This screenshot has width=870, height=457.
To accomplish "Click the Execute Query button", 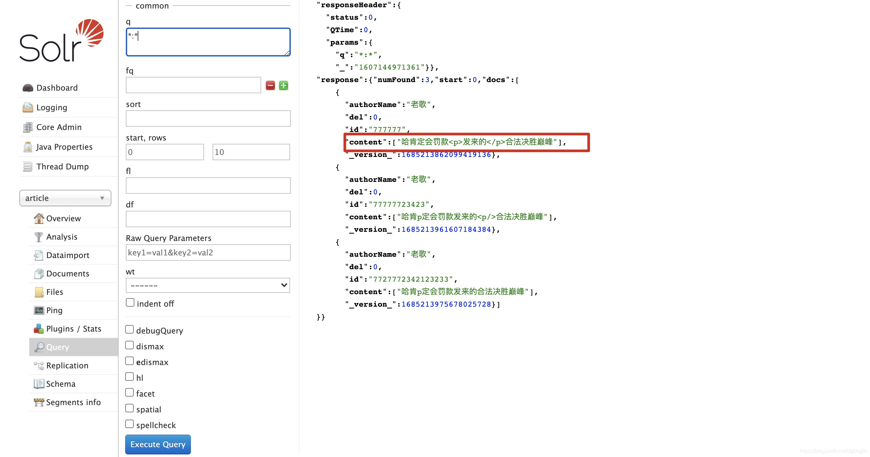I will [x=158, y=445].
